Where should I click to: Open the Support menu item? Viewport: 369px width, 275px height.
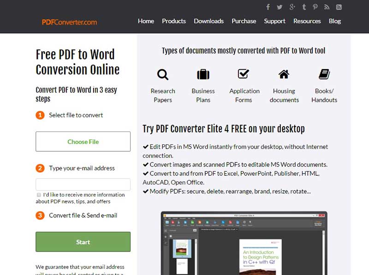click(x=274, y=21)
